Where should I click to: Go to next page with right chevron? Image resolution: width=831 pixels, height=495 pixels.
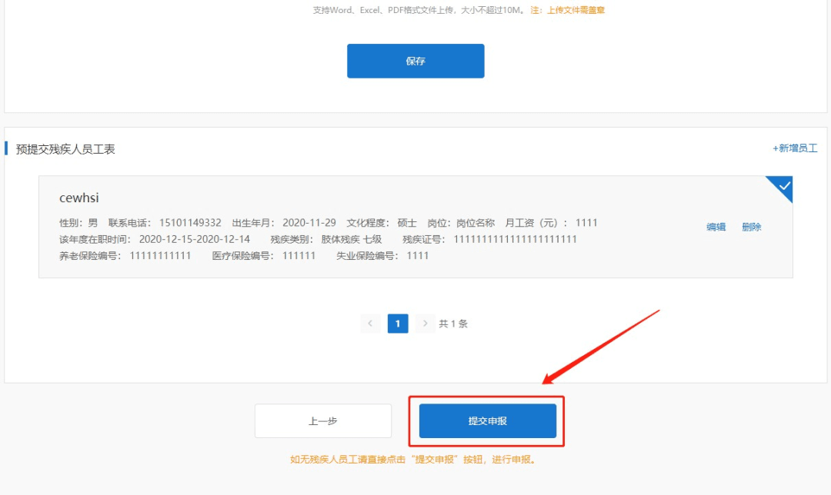[x=425, y=324]
